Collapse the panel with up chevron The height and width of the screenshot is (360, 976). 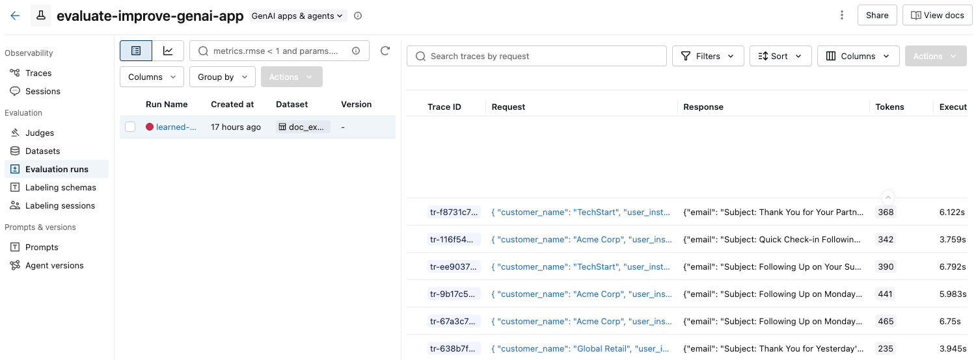tap(888, 198)
